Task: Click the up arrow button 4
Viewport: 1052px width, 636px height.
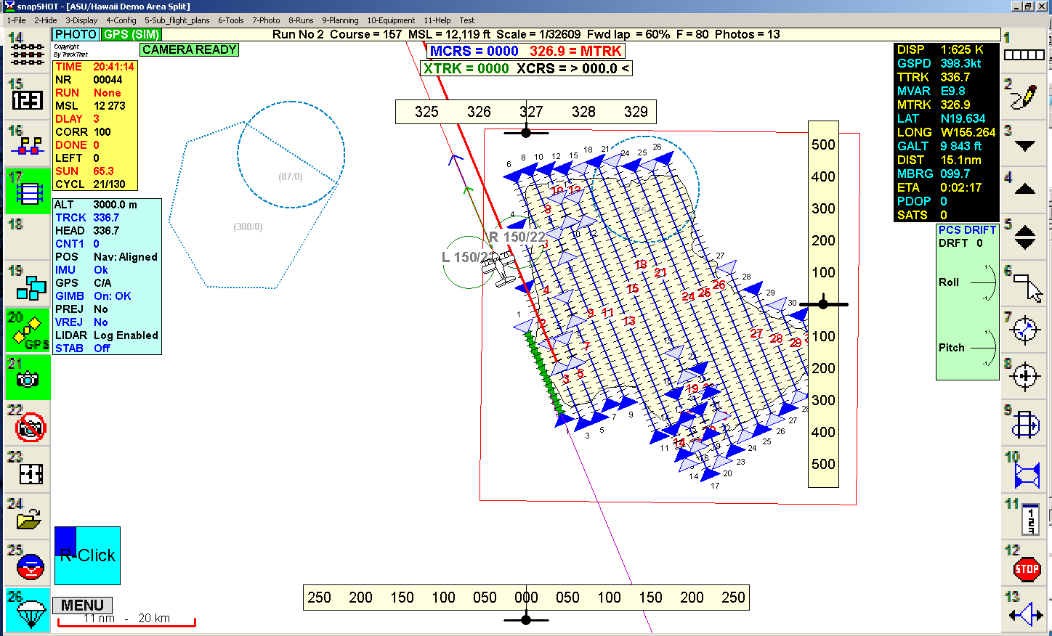Action: pos(1024,190)
